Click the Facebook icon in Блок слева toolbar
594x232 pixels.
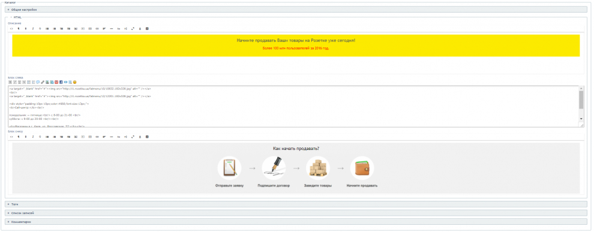coord(61,82)
